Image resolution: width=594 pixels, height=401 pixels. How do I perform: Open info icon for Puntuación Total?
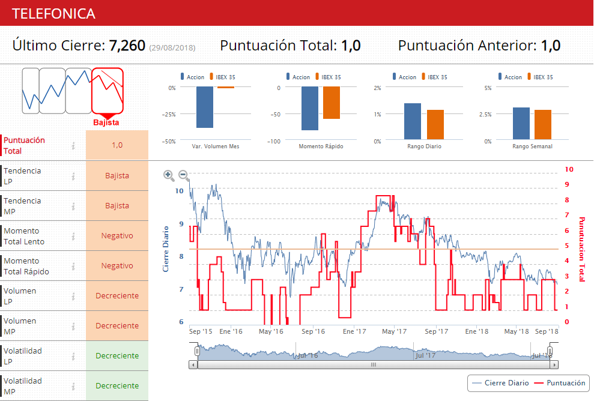coord(73,145)
